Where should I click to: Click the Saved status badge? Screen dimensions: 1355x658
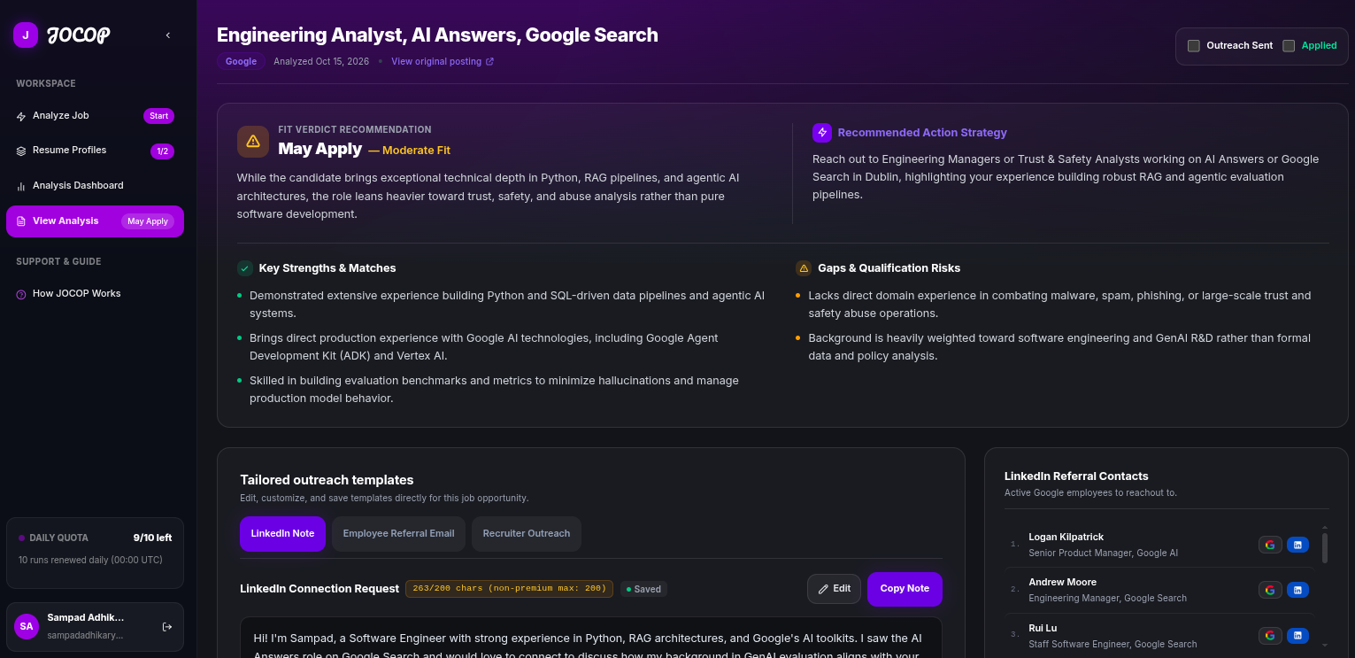point(643,589)
